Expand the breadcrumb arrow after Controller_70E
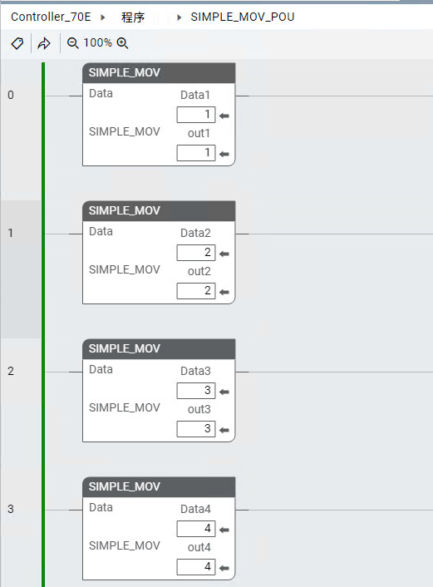433x587 pixels. click(103, 17)
